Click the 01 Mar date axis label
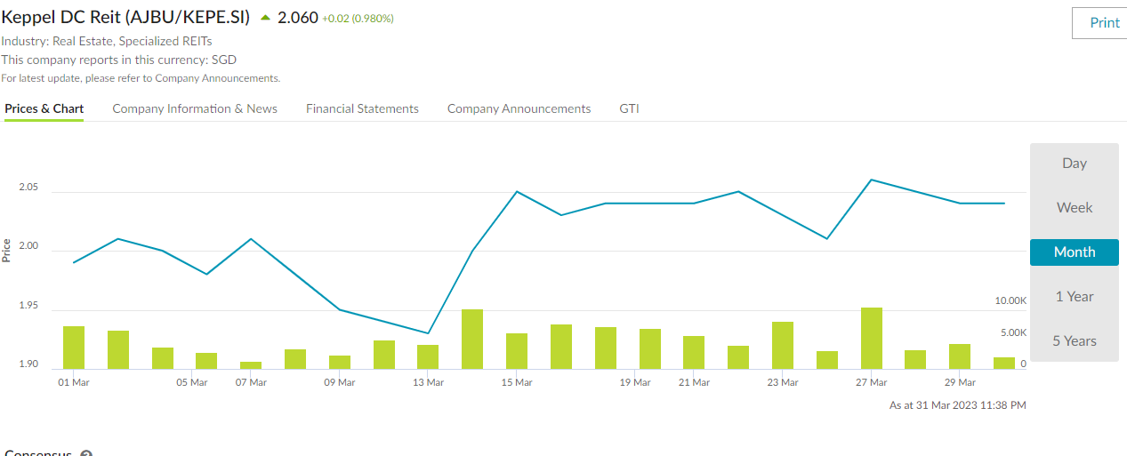The height and width of the screenshot is (456, 1127). tap(74, 382)
